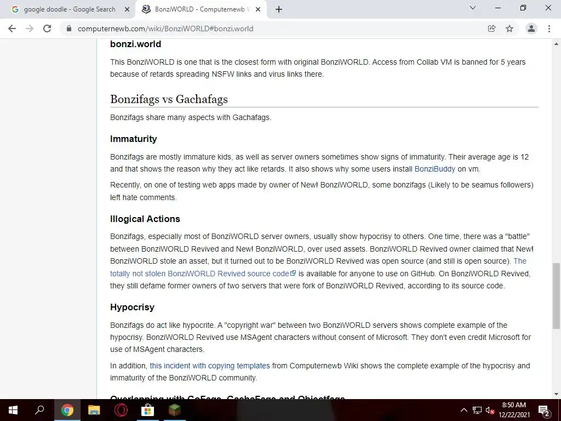Viewport: 561px width, 421px height.
Task: Close the google doodle tab
Action: 127,9
